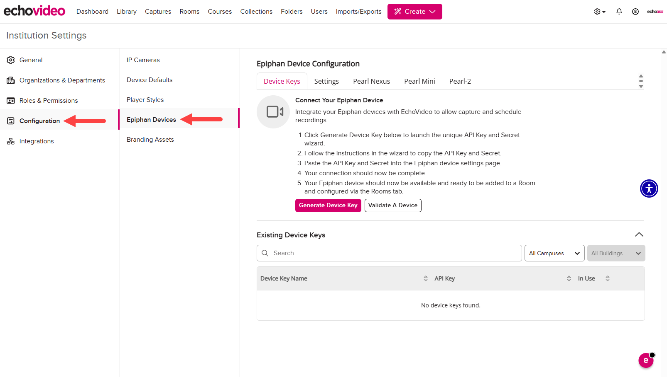Click the 'No device keys found.' message
The width and height of the screenshot is (667, 377).
click(451, 305)
